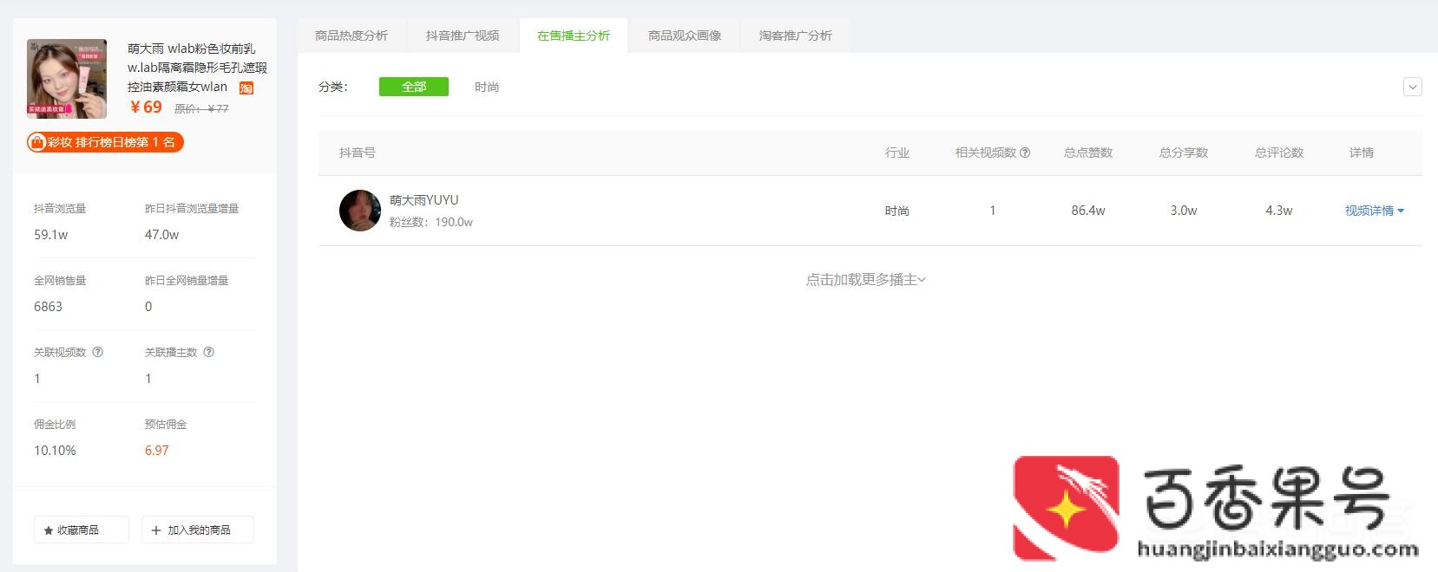Load more via 点击加载更多播主

point(866,279)
